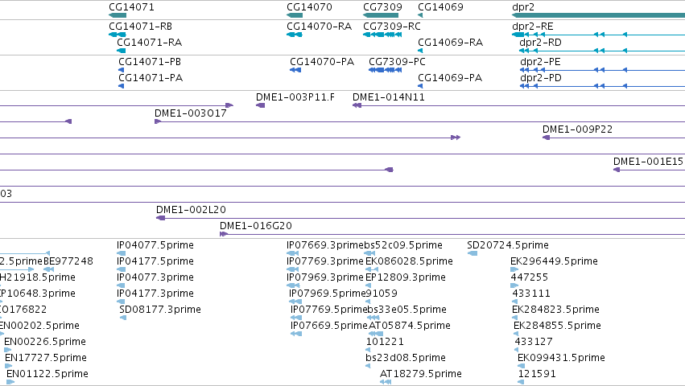The height and width of the screenshot is (386, 685).
Task: Click transcript label dpr2-RD
Action: pos(540,43)
